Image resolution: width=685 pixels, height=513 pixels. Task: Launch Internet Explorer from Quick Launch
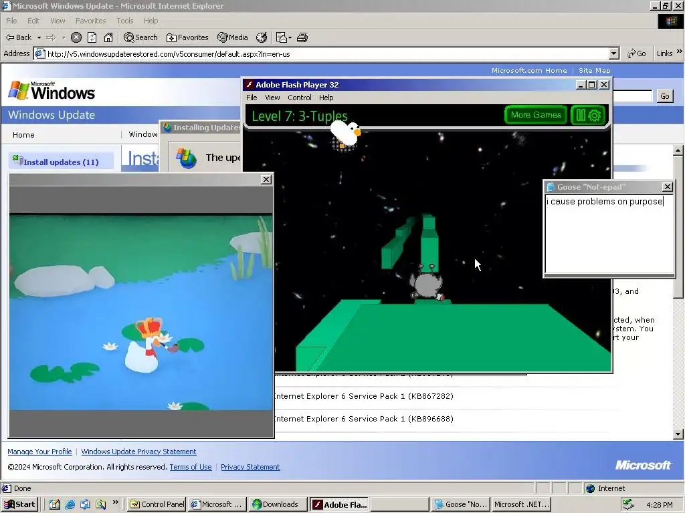70,505
